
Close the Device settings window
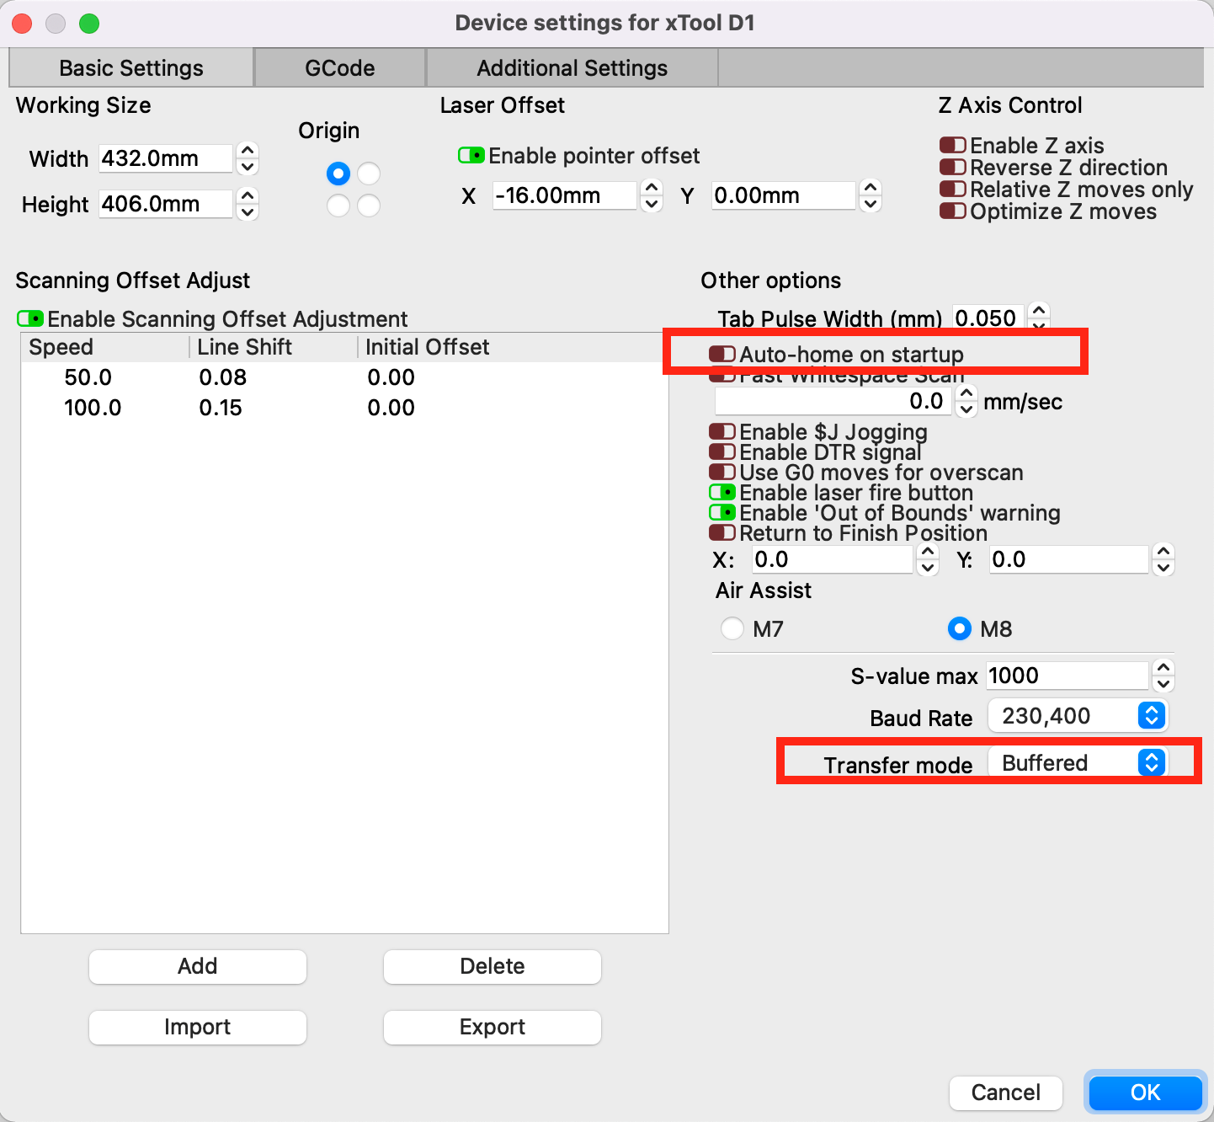click(x=23, y=24)
